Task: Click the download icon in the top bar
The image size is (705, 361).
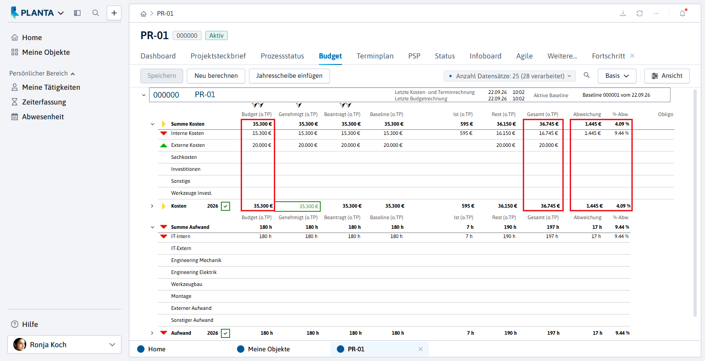Action: click(623, 13)
